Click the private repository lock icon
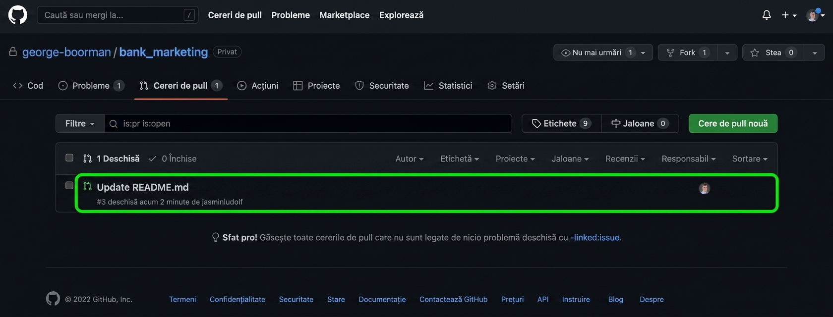 (x=13, y=52)
